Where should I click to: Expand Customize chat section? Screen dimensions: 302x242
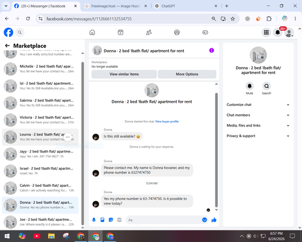point(258,105)
